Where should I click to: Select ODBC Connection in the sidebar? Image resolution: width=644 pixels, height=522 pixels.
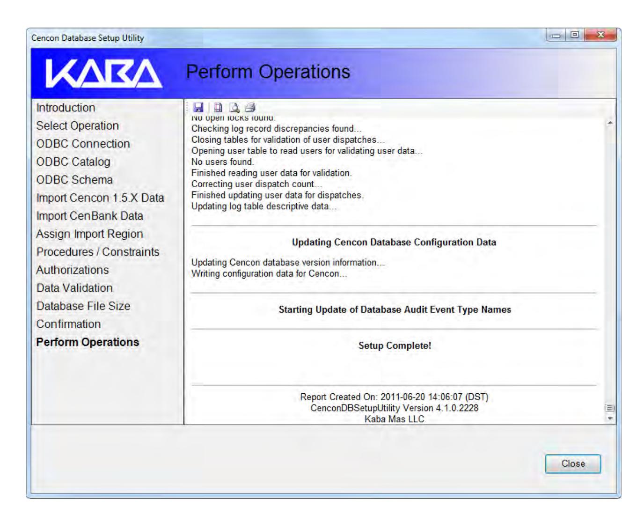point(83,144)
